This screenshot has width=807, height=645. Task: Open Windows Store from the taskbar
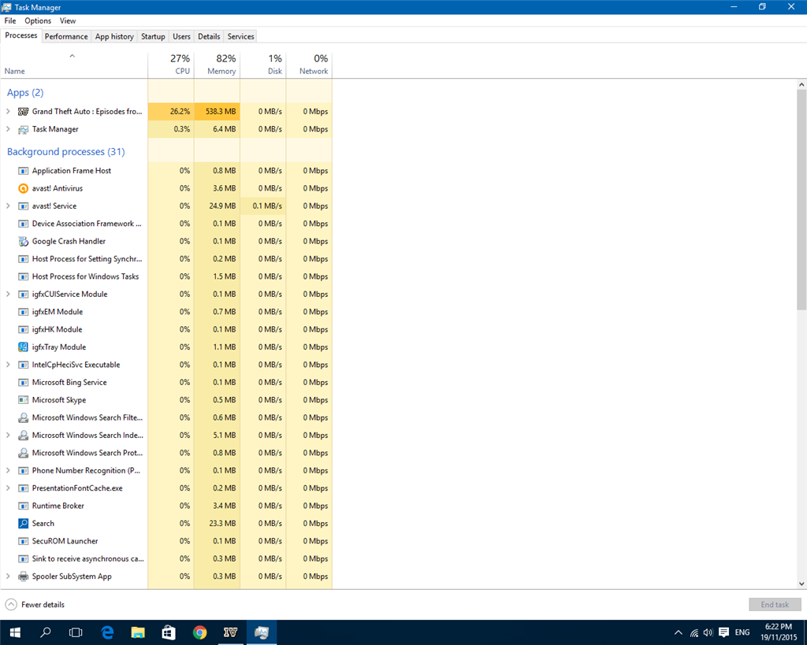169,632
